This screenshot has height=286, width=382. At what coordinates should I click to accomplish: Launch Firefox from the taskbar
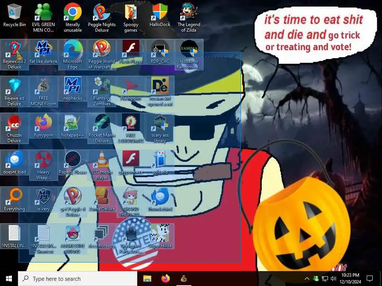tap(166, 279)
